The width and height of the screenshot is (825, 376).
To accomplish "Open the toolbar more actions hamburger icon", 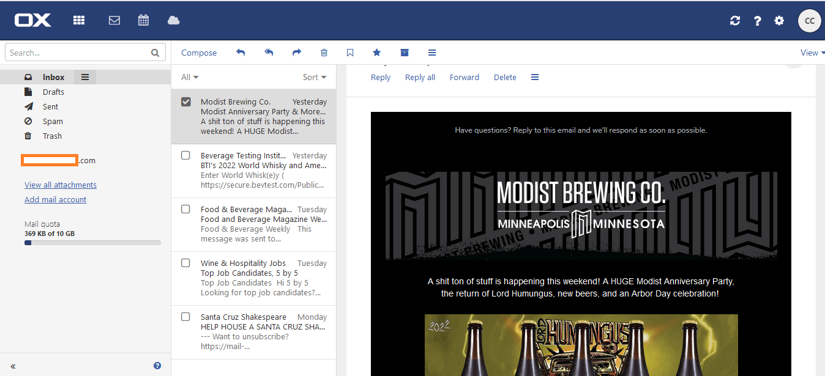I will pyautogui.click(x=432, y=53).
